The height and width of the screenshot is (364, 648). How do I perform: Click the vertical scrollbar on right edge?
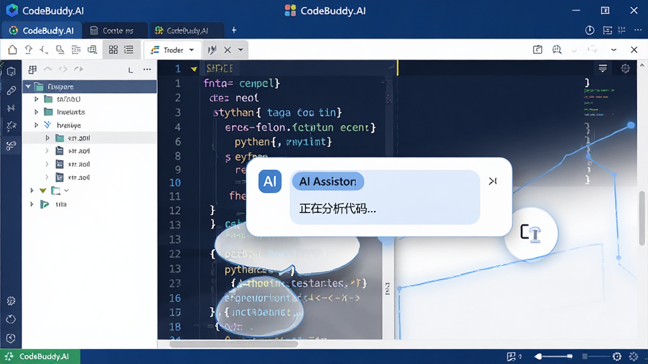click(x=642, y=218)
